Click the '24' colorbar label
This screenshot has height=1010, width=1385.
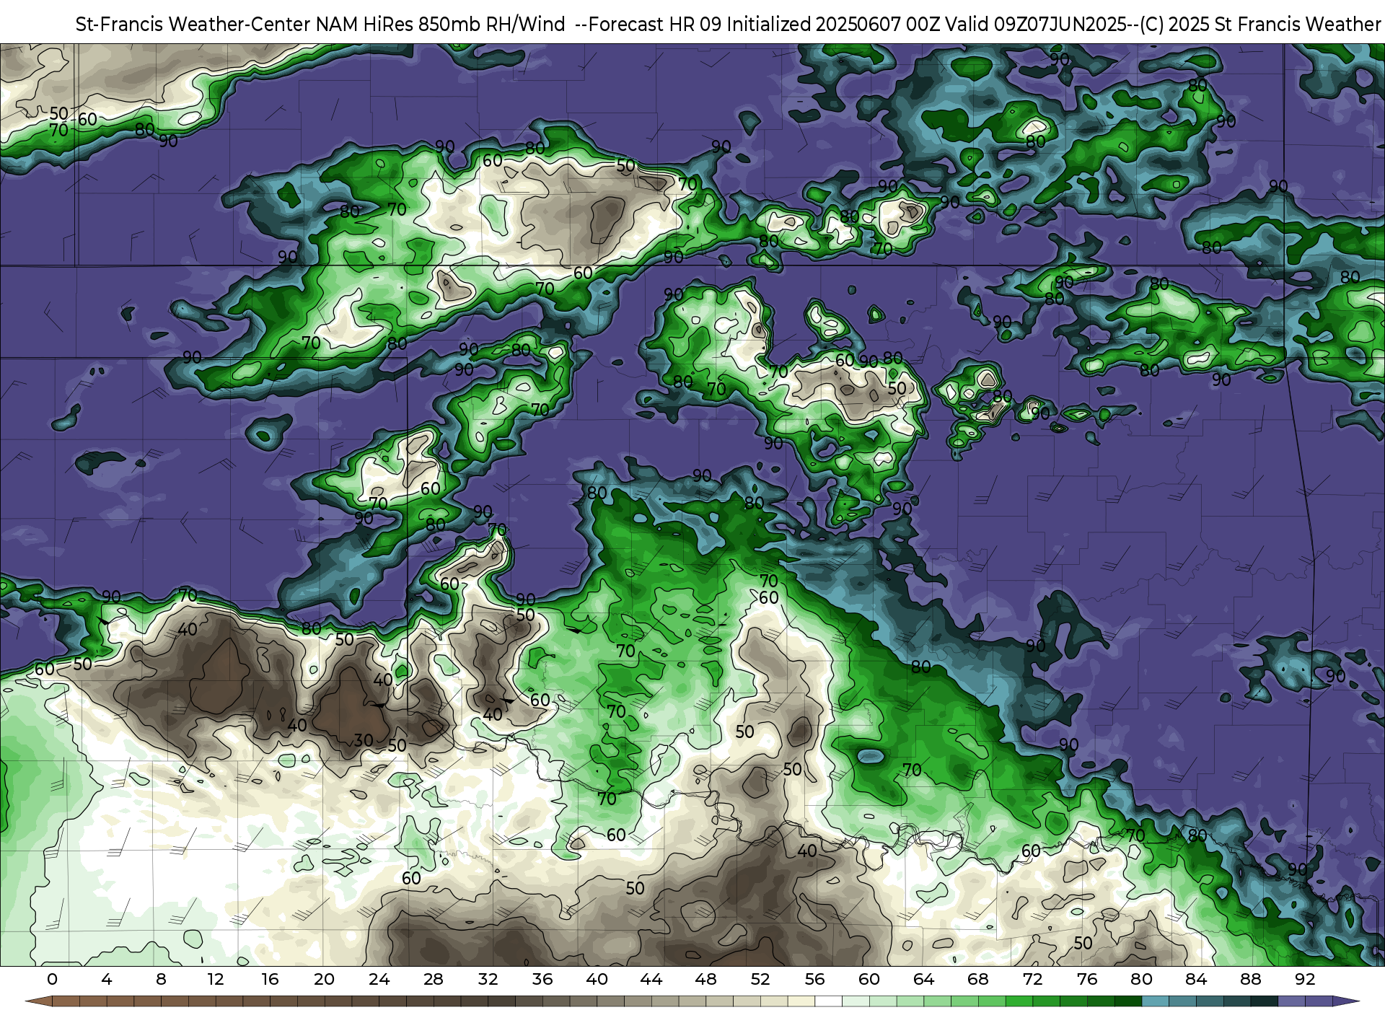[379, 979]
